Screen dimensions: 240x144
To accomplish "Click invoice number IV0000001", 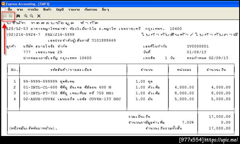I will coord(198,46).
